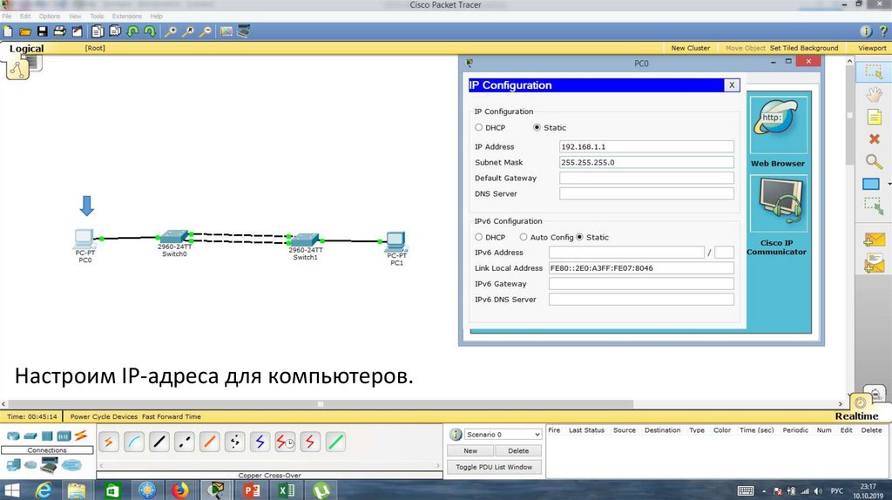Redo with the right green arrow icon
The image size is (892, 500).
pyautogui.click(x=150, y=31)
